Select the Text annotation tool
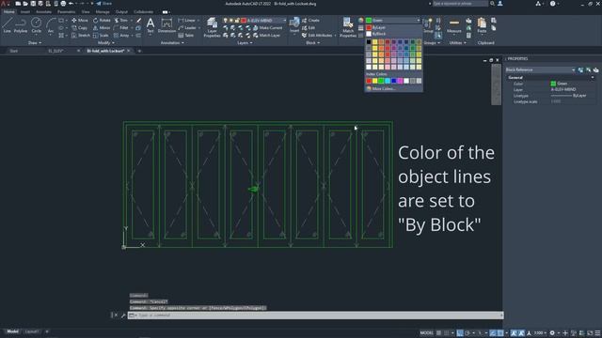The width and height of the screenshot is (602, 338). click(x=150, y=25)
